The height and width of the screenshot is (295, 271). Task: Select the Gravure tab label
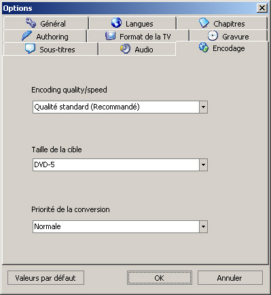pyautogui.click(x=236, y=37)
